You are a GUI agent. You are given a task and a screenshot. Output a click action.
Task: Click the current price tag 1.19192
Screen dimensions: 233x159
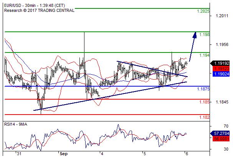coord(220,63)
